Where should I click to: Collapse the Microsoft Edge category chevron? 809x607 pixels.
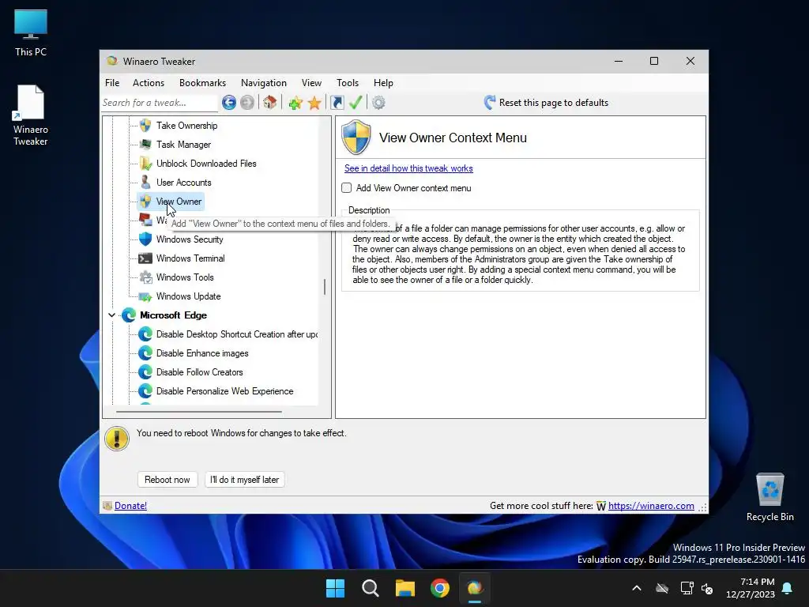point(111,315)
